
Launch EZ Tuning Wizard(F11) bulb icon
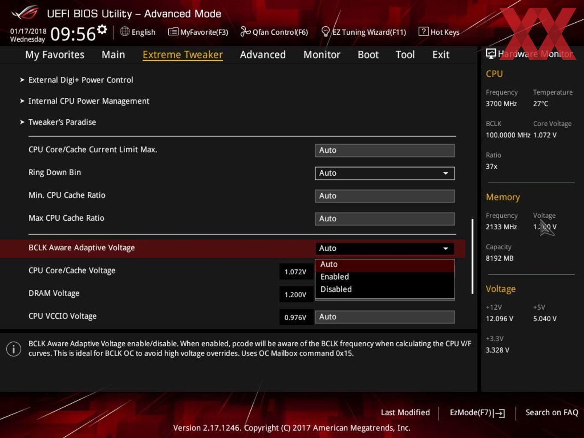pos(325,31)
